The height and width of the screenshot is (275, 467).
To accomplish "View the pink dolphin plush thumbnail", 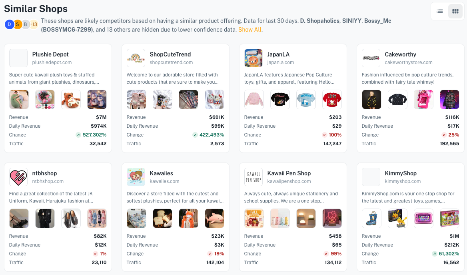I will coord(214,218).
